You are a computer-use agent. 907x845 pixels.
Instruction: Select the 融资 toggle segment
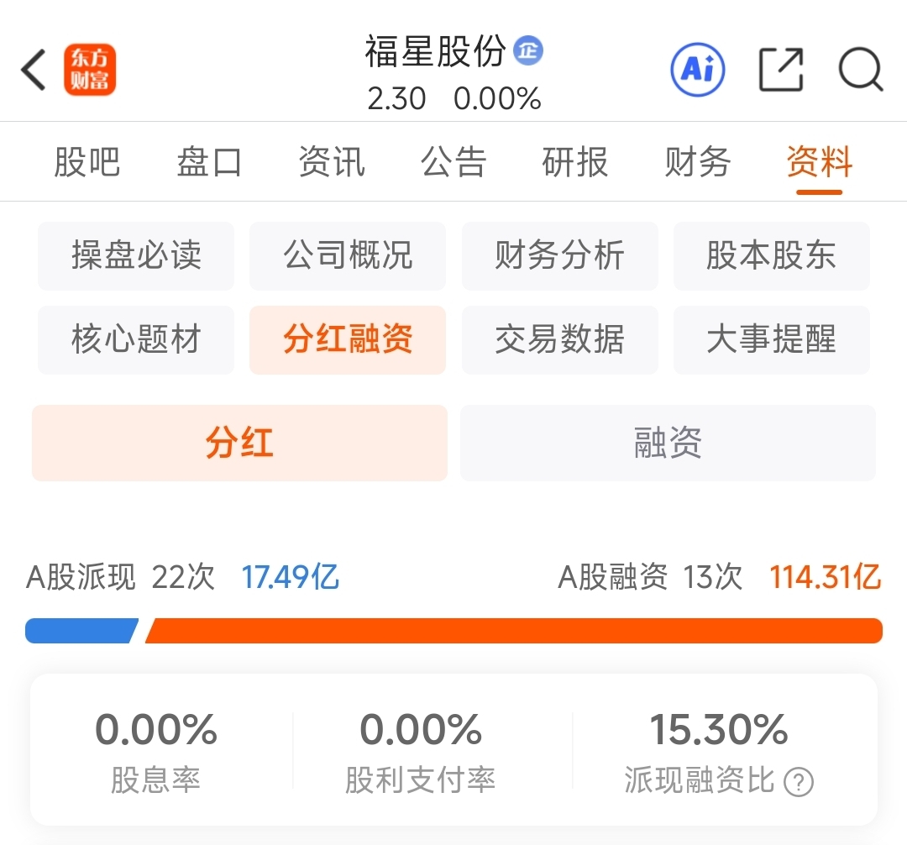coord(668,443)
